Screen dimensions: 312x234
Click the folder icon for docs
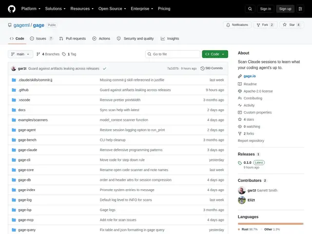(14, 110)
